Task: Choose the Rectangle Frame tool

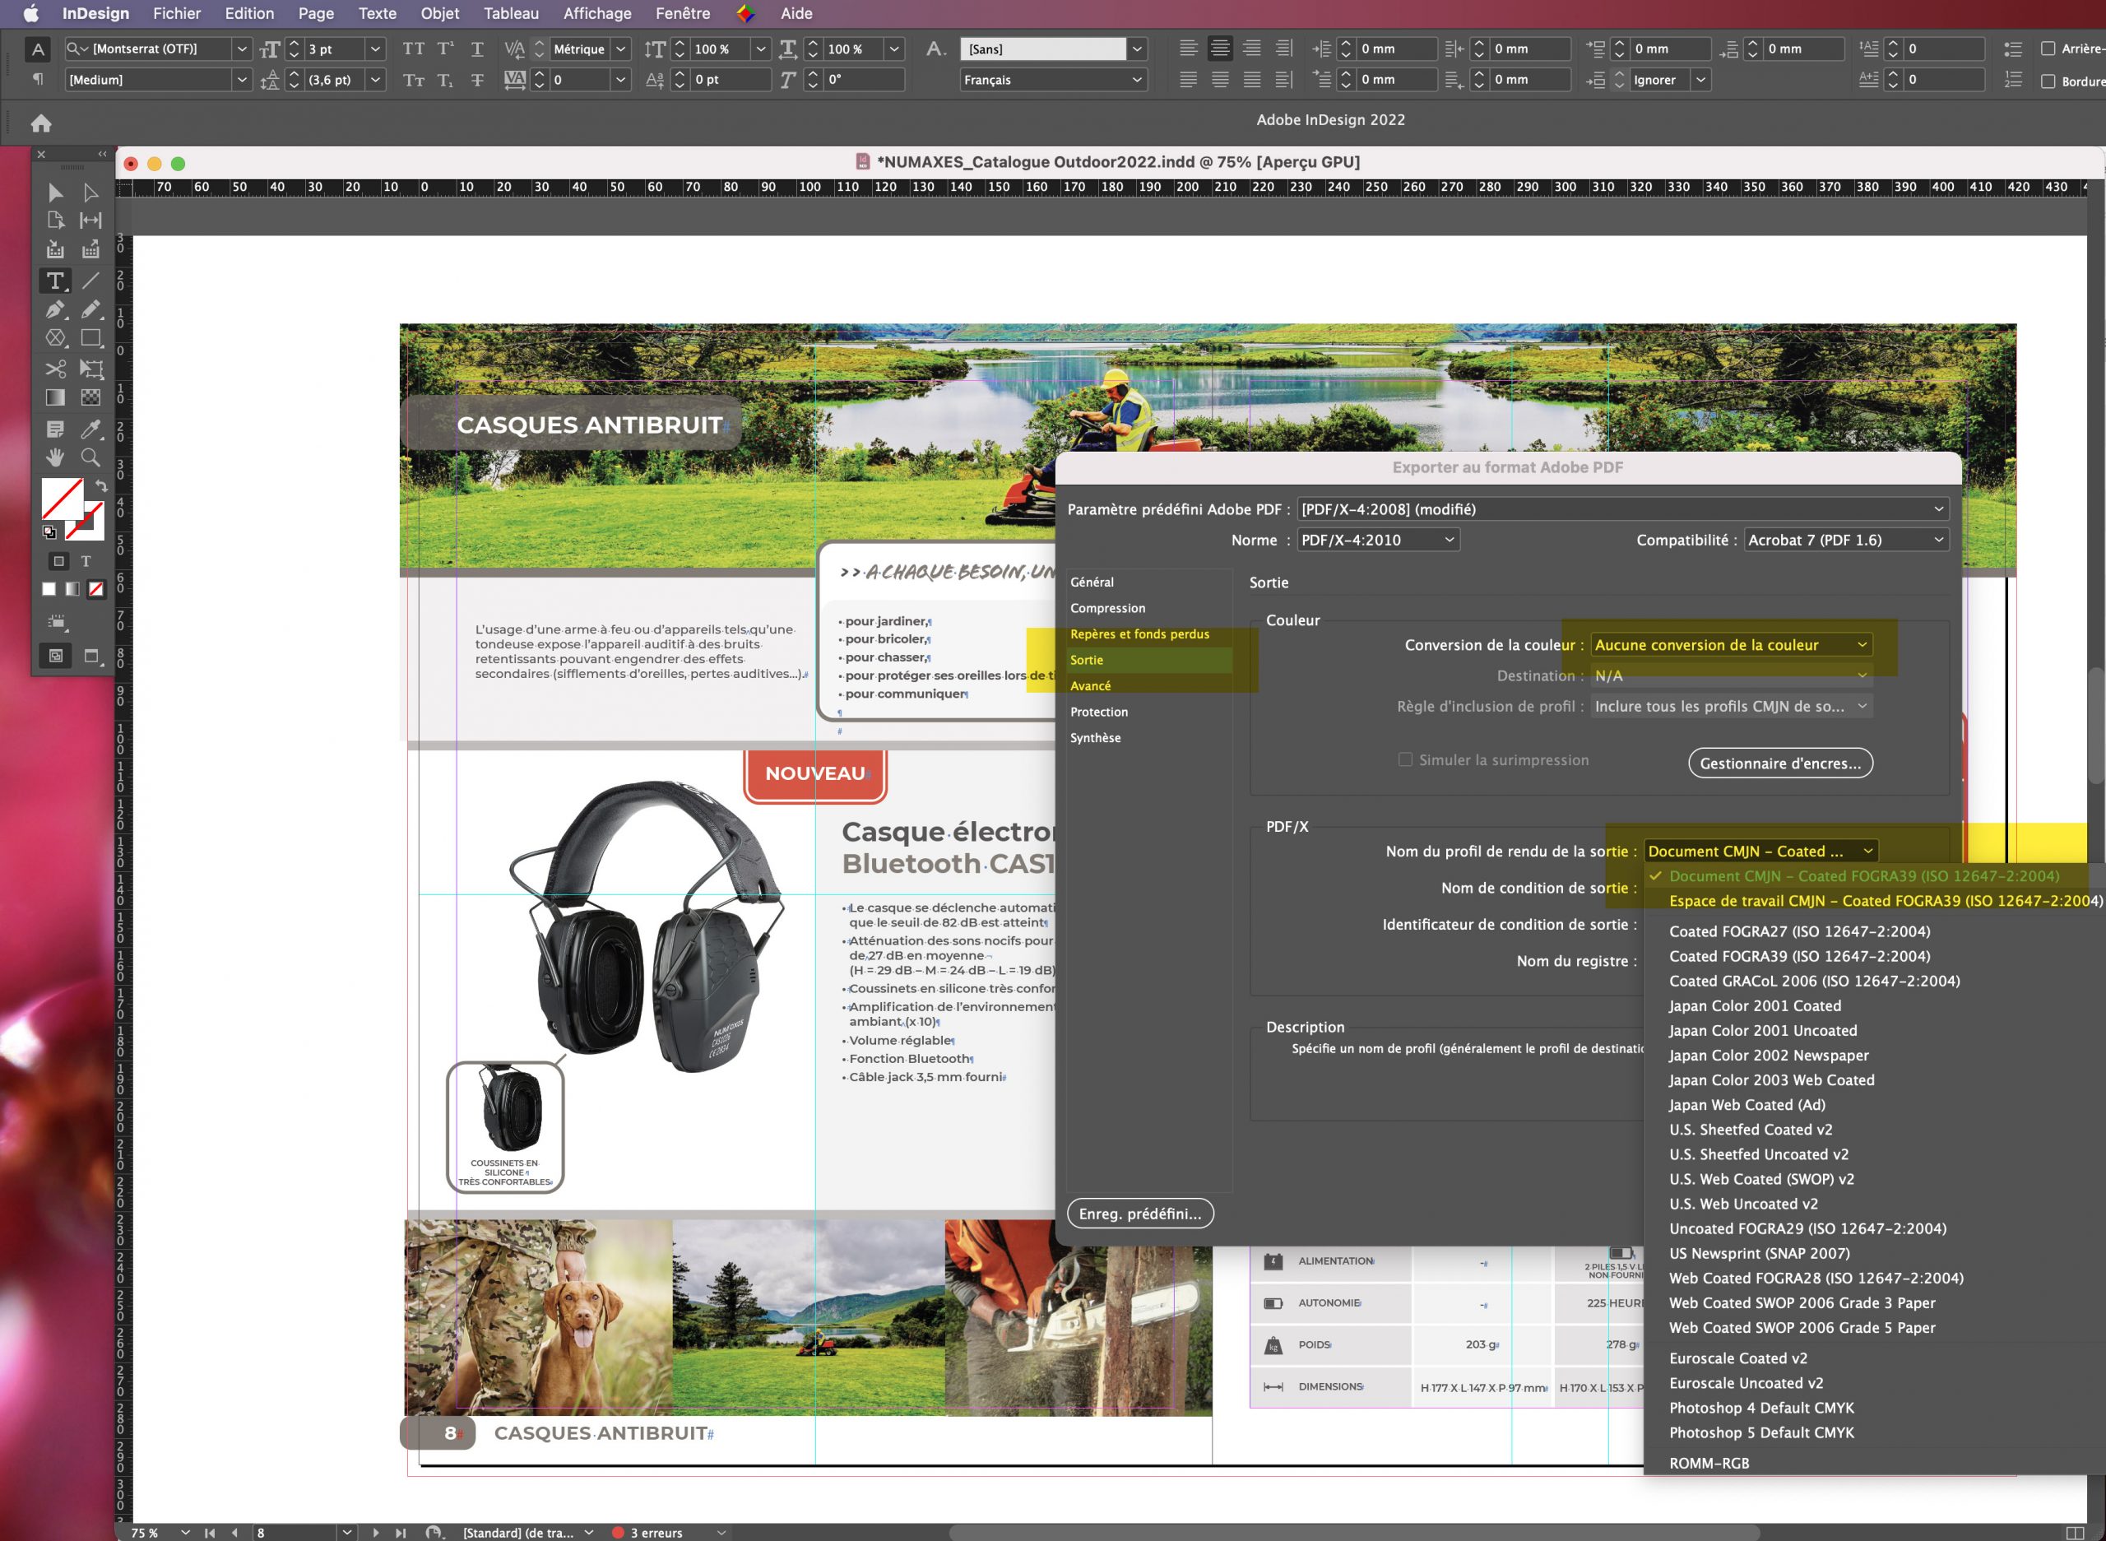Action: pyautogui.click(x=55, y=339)
